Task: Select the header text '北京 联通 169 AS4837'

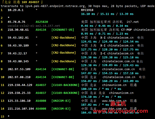Action: (x=22, y=2)
